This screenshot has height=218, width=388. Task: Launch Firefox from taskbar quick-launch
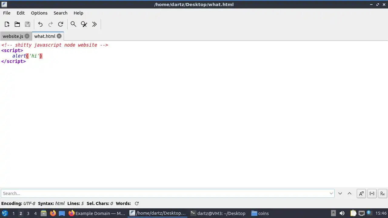53,213
